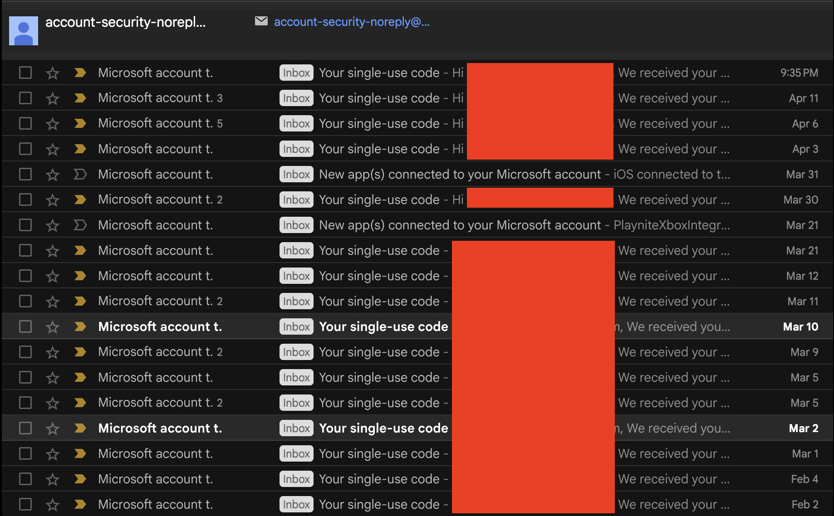The width and height of the screenshot is (834, 516).
Task: Toggle importance marker on Apr 6 email
Action: pos(80,124)
